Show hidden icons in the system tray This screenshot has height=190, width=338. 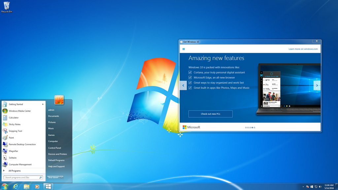[x=303, y=187]
